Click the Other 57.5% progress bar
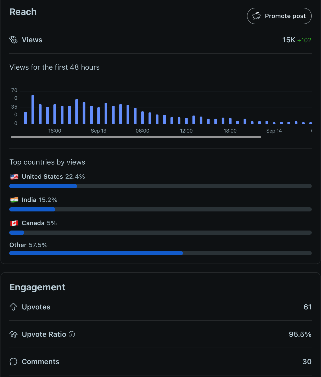321x377 pixels. [x=160, y=253]
